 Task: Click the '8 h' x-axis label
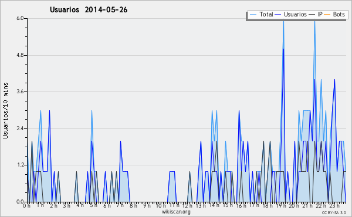(x=133, y=206)
